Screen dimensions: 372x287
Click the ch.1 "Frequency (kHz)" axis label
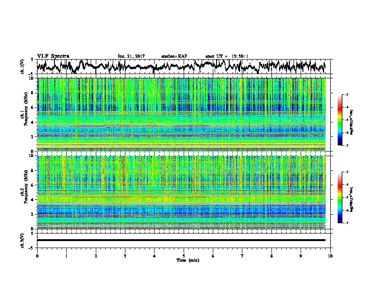[x=26, y=110]
